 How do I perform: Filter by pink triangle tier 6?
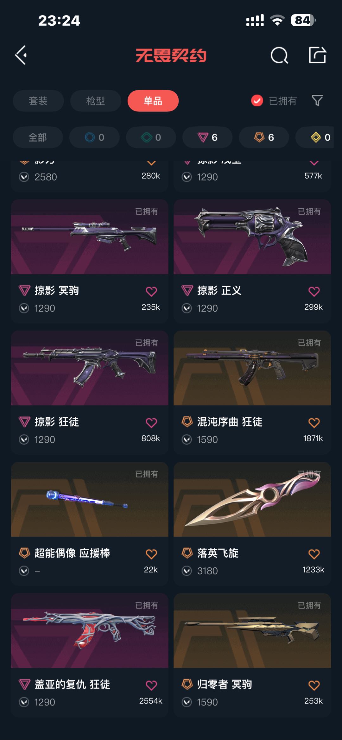pyautogui.click(x=207, y=137)
